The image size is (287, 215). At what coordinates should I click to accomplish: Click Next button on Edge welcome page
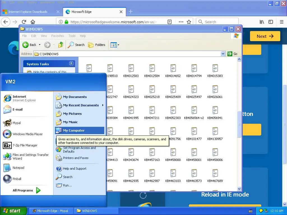265,36
